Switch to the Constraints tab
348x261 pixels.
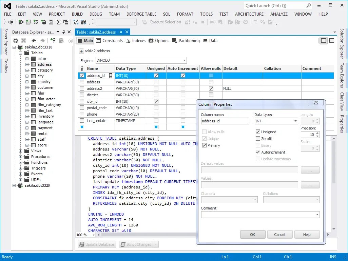[110, 41]
